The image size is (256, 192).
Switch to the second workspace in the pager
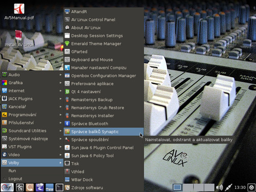[x=188, y=187]
